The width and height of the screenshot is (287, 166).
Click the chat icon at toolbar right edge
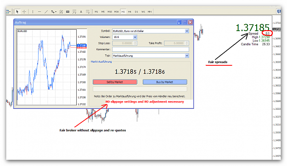pos(279,12)
